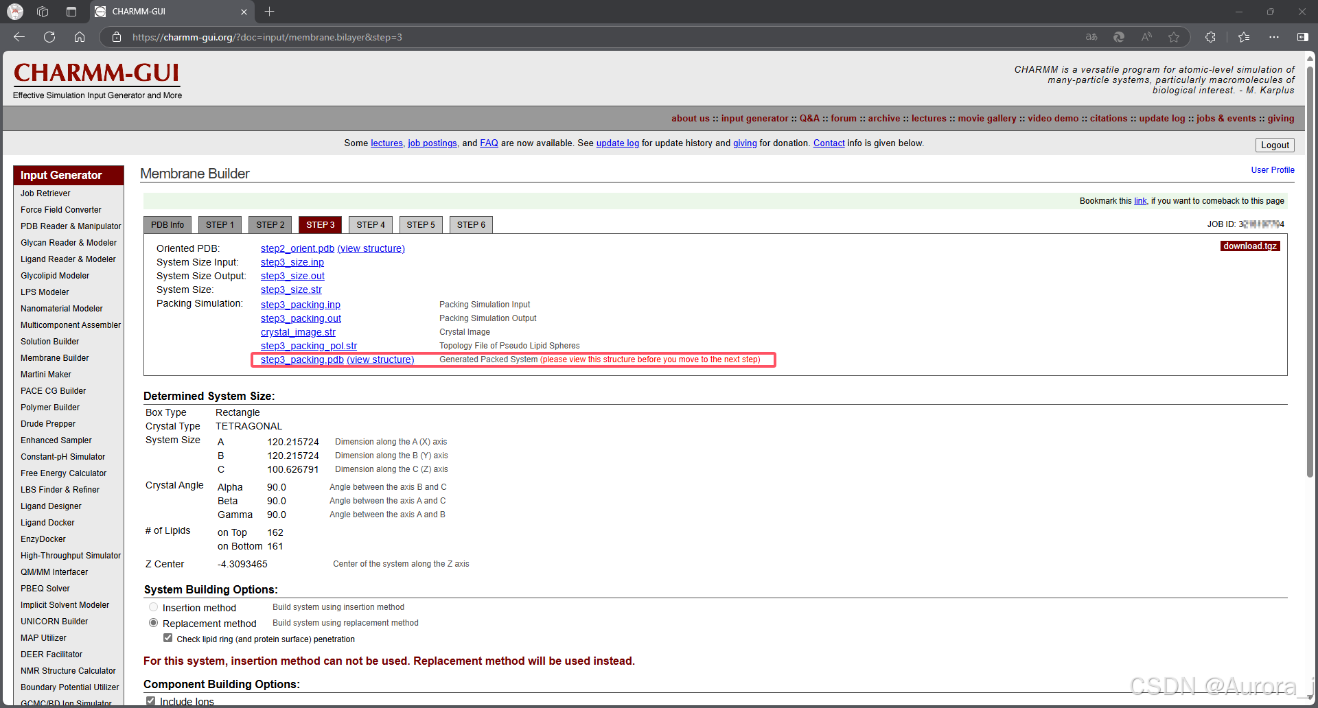Open browser settings and more menu
The height and width of the screenshot is (708, 1318).
pyautogui.click(x=1274, y=37)
